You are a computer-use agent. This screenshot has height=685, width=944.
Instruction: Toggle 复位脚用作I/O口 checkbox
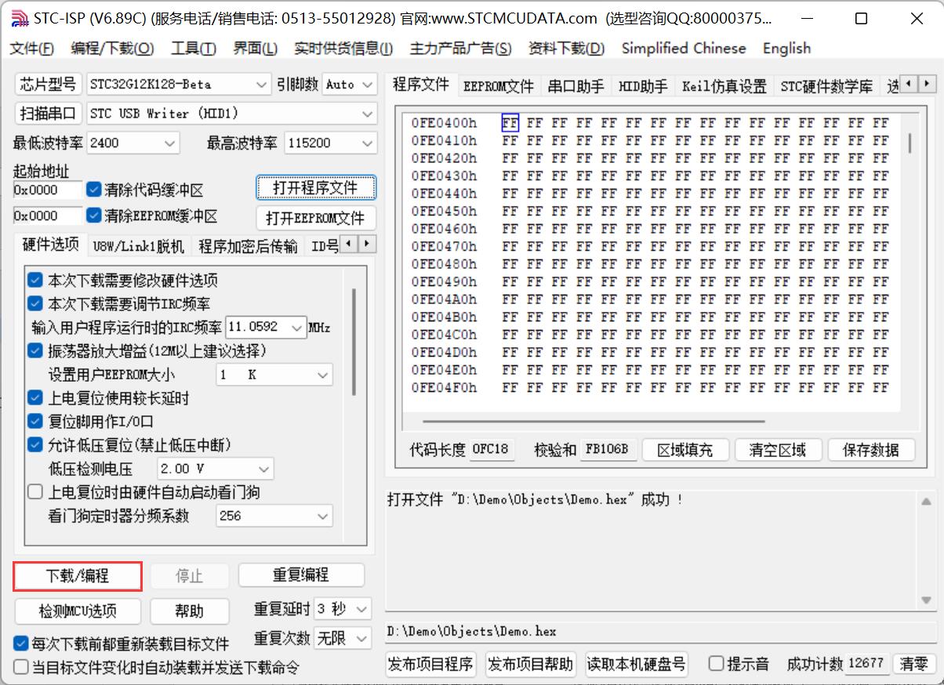pos(35,422)
